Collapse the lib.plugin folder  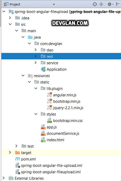pos(36,88)
